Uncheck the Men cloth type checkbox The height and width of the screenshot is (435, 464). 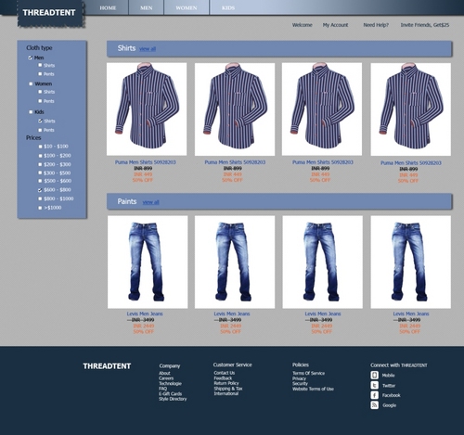coord(31,58)
